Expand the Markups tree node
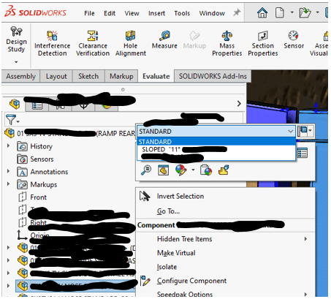 pyautogui.click(x=8, y=184)
